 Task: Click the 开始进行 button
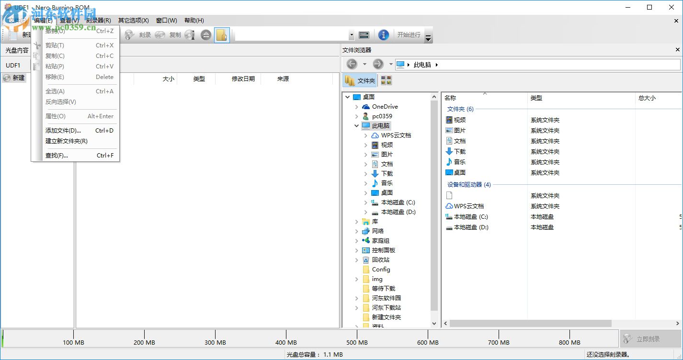(408, 34)
